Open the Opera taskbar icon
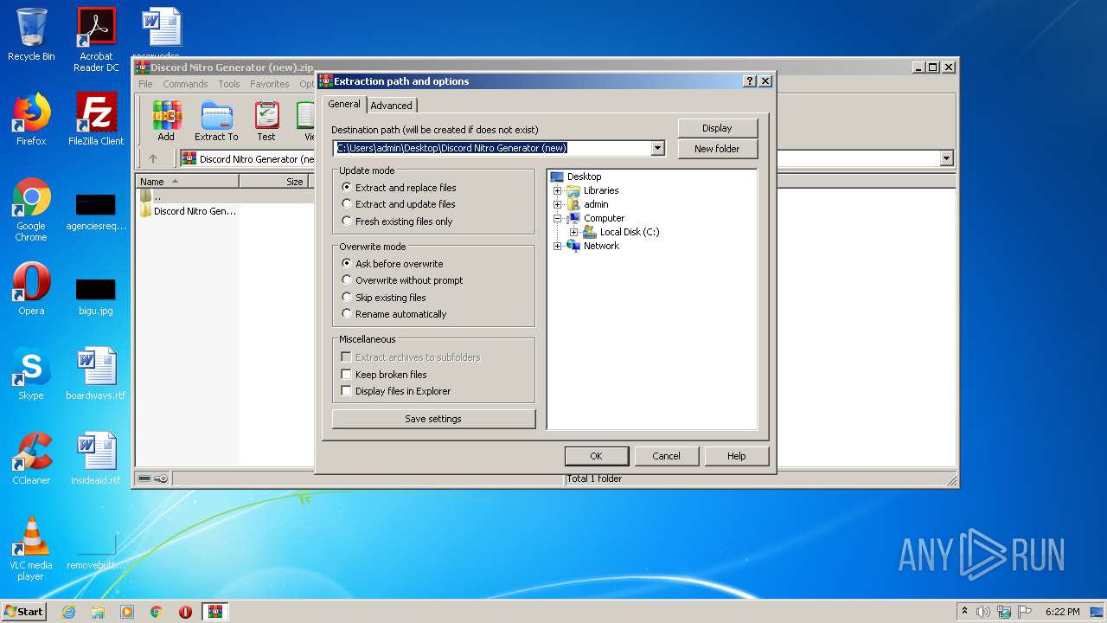 185,612
